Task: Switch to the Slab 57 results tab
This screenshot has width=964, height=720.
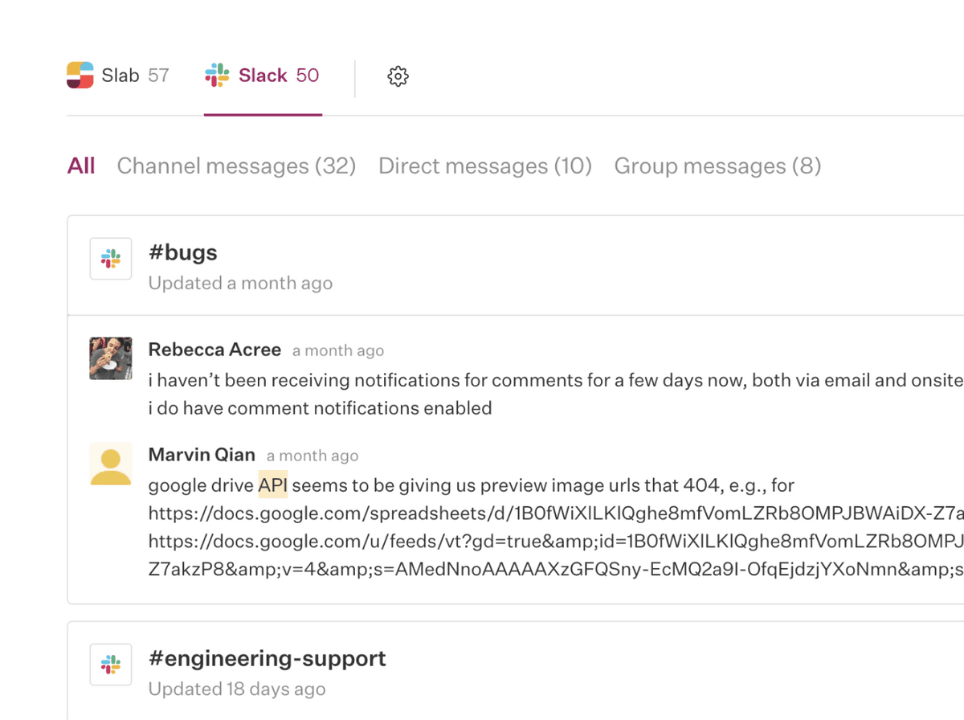Action: point(118,76)
